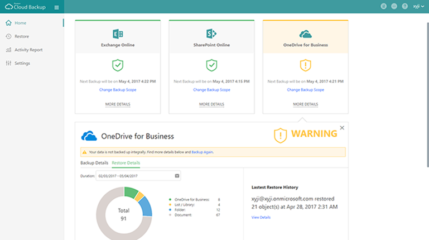Click Exchange Online green shield status
Screen dimensions: 429x240
pyautogui.click(x=118, y=65)
